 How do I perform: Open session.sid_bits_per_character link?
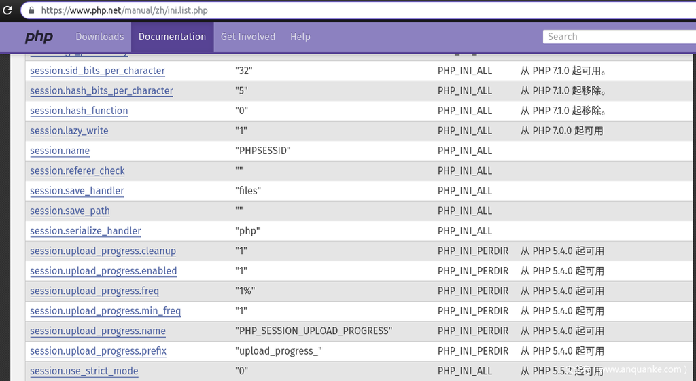click(97, 71)
